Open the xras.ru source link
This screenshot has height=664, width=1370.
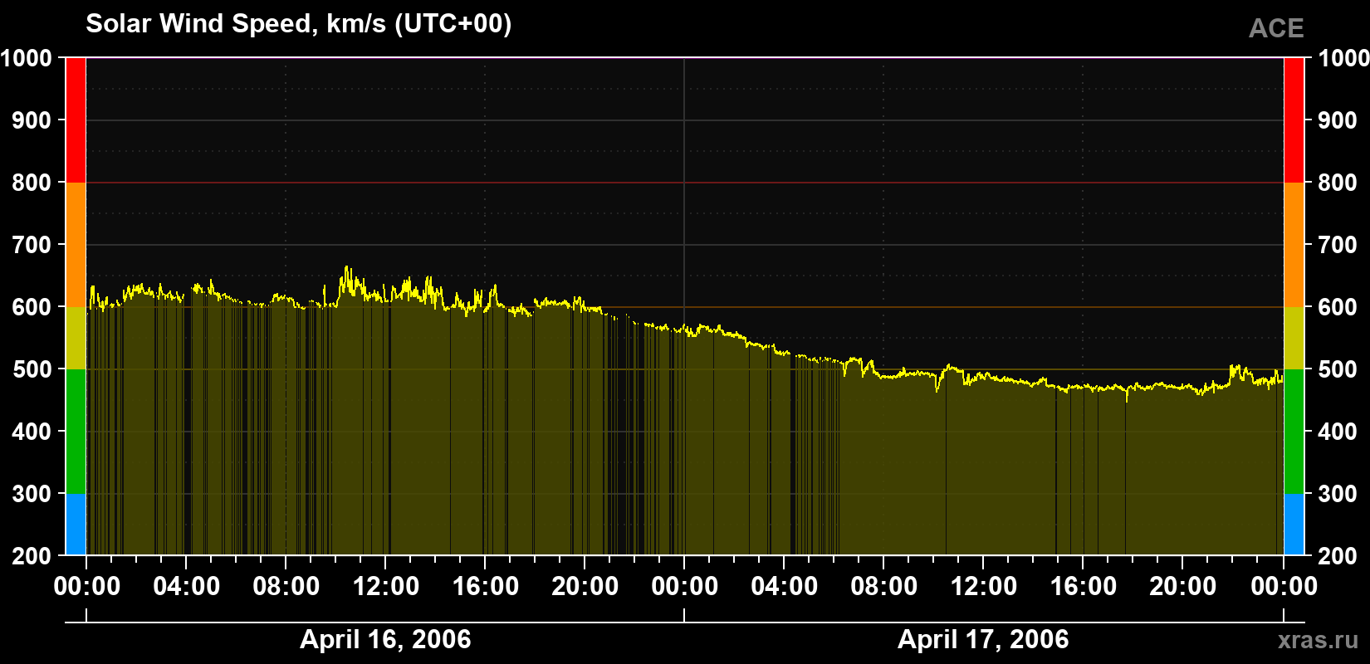pyautogui.click(x=1318, y=640)
